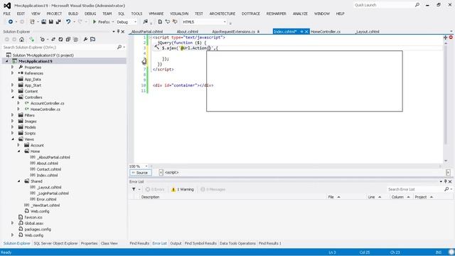Click the editor vertical scrollbar thumb

tap(446, 95)
